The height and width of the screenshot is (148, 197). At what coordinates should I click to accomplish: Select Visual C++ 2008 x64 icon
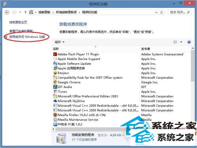[x=55, y=106]
